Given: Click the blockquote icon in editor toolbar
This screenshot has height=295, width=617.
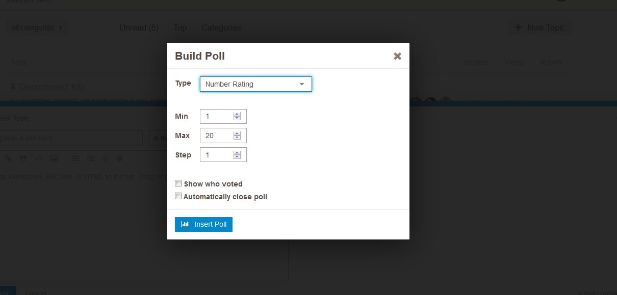Looking at the screenshot, I should tap(23, 158).
